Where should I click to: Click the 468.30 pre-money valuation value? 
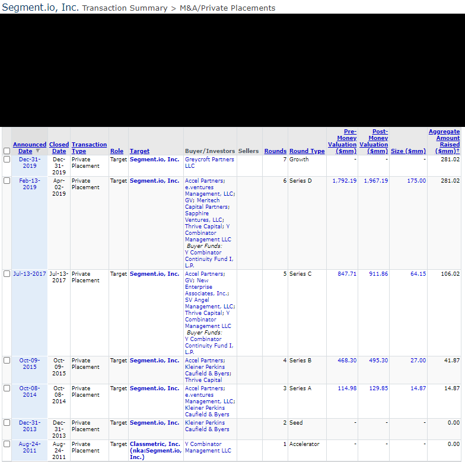point(347,361)
